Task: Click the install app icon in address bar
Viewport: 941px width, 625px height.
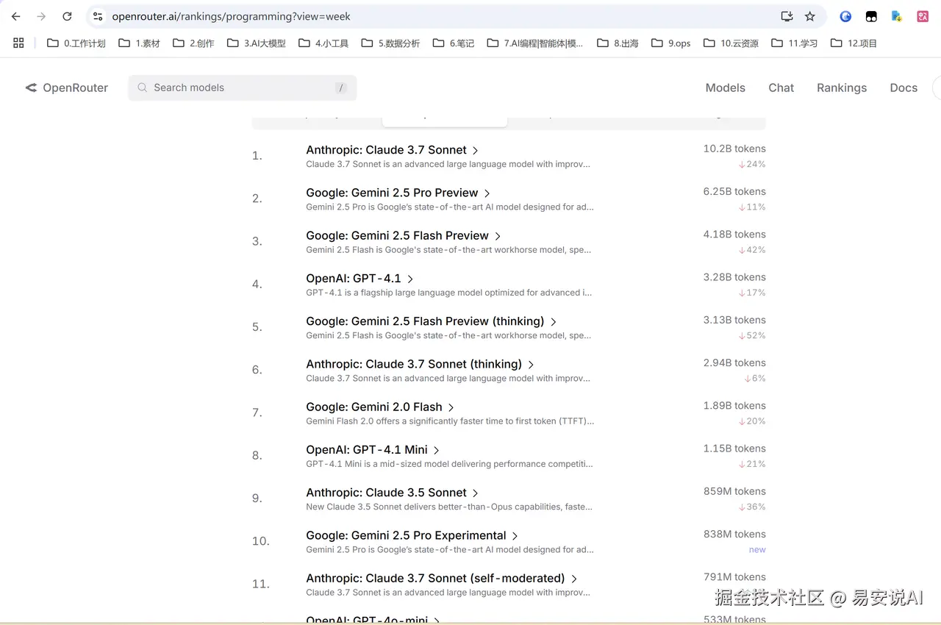Action: pyautogui.click(x=787, y=16)
